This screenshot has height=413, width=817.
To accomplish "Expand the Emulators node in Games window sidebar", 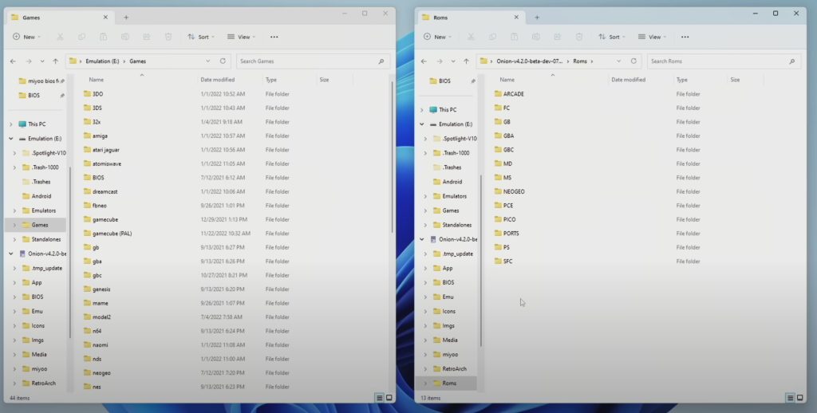I will click(15, 210).
